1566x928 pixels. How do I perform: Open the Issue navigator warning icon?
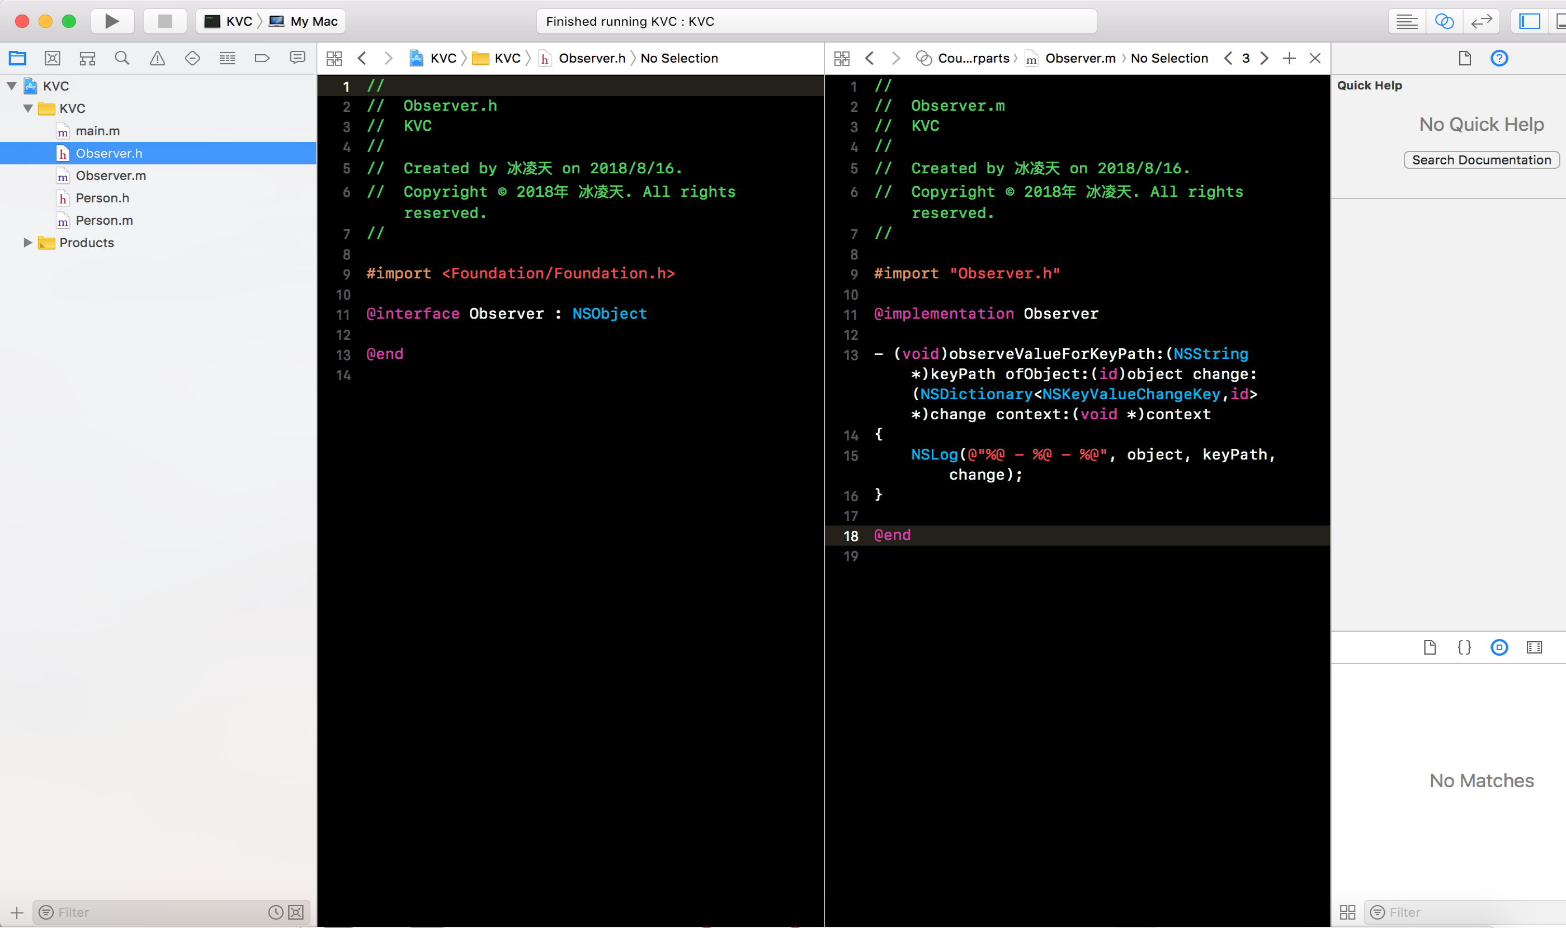(x=157, y=58)
